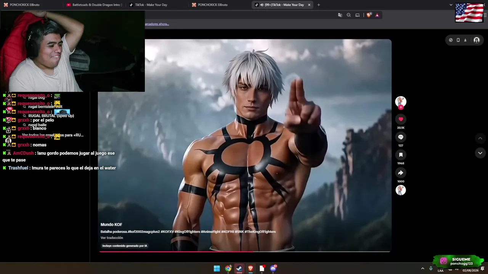
Task: Click the #KingOfFighters hashtag
Action: 187,231
